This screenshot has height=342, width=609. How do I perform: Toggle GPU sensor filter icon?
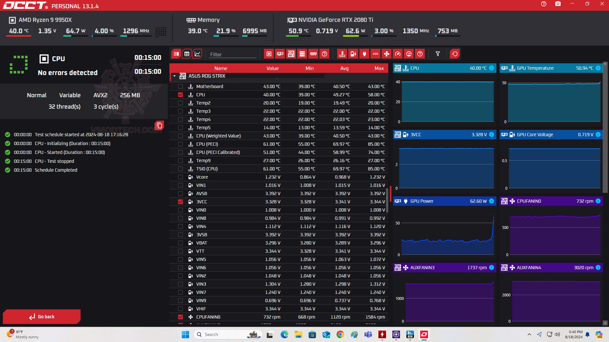click(x=280, y=54)
